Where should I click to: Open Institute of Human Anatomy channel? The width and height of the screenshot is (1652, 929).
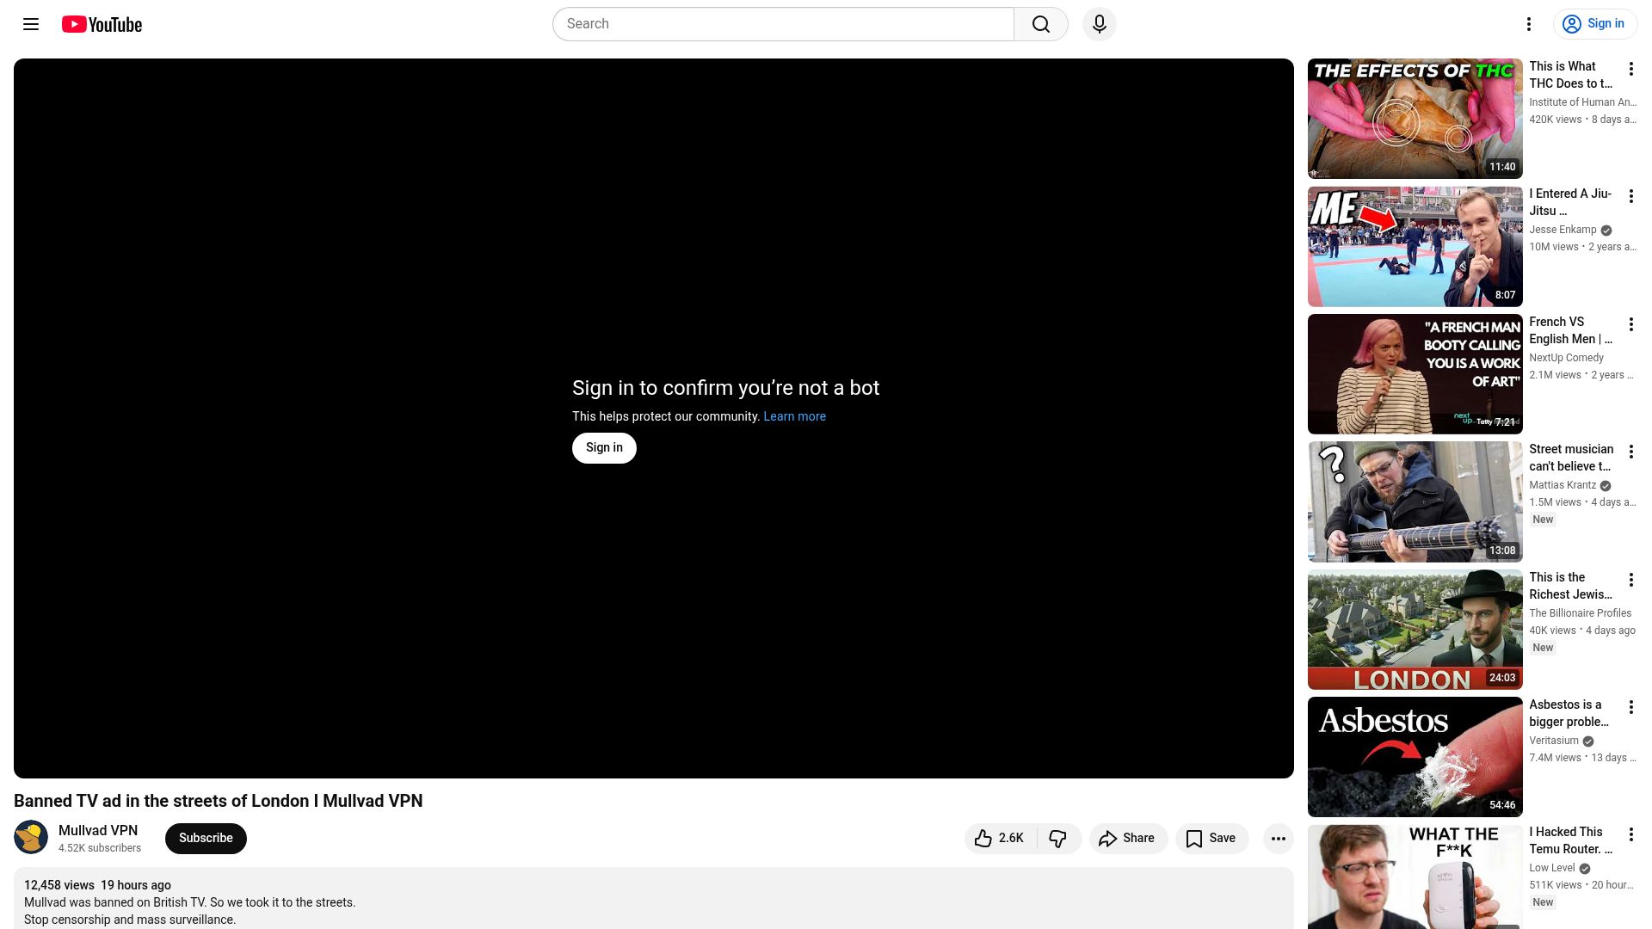tap(1582, 102)
